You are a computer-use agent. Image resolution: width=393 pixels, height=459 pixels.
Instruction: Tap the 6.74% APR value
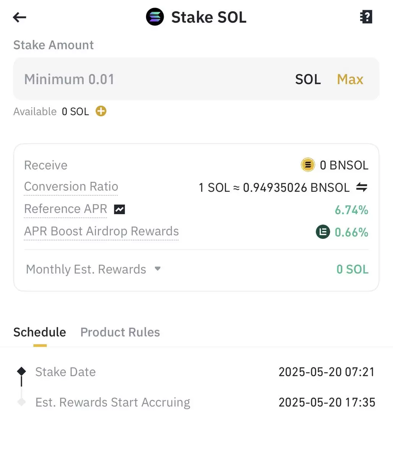(x=351, y=210)
